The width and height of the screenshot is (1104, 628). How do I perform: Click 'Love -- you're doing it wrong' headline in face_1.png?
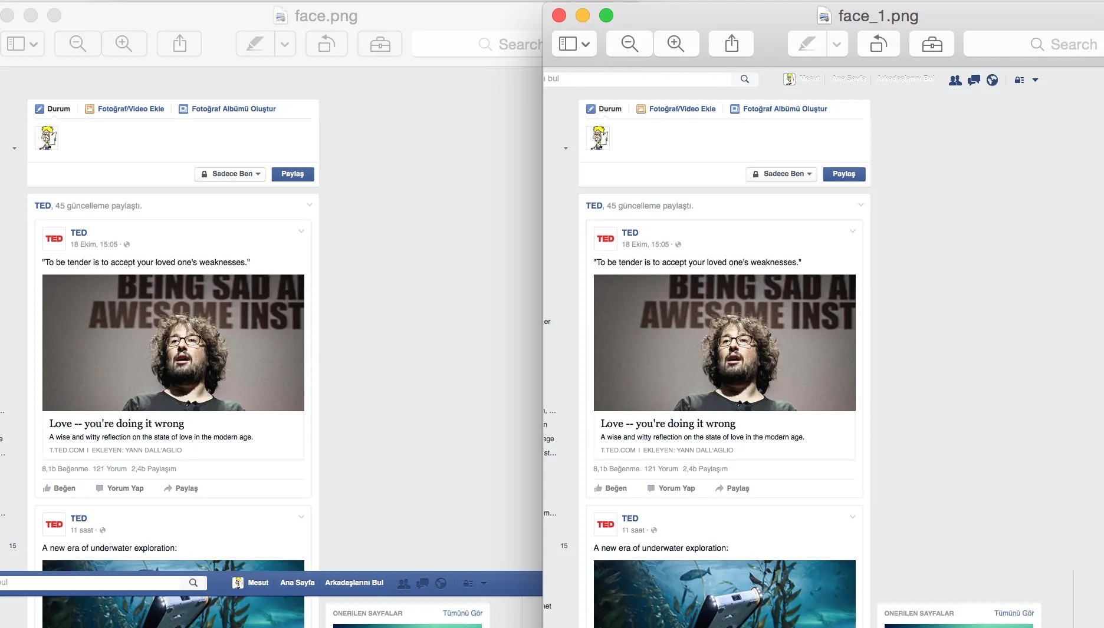[668, 424]
